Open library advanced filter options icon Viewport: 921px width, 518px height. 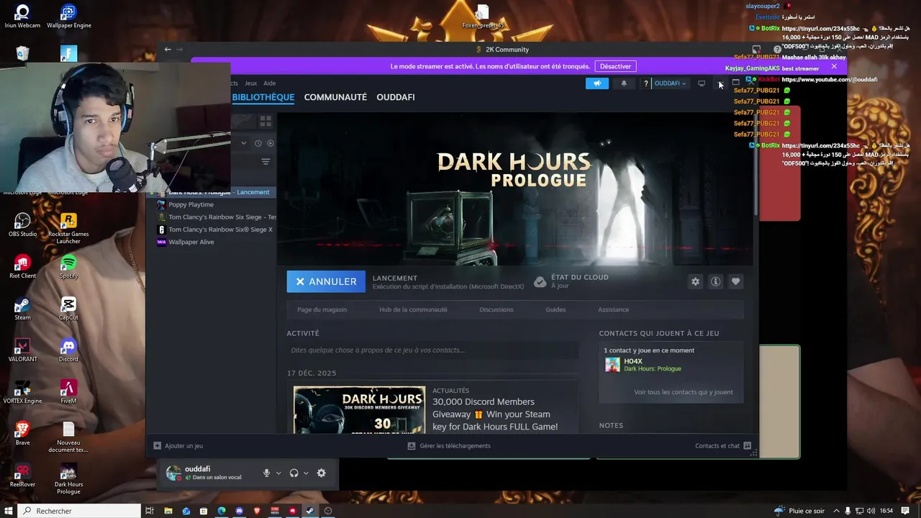click(266, 162)
